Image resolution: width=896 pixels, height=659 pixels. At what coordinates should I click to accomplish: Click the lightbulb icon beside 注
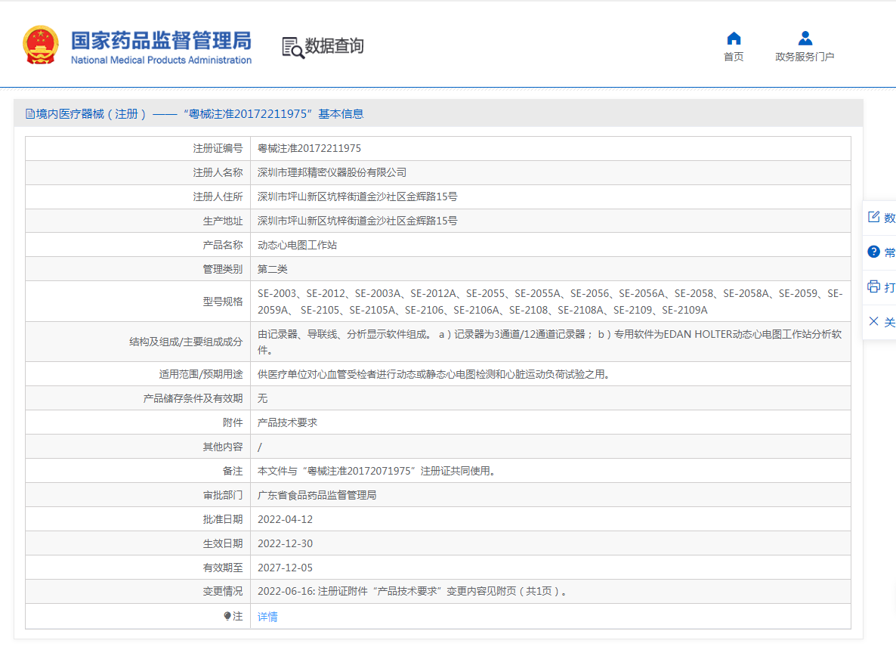pyautogui.click(x=227, y=616)
